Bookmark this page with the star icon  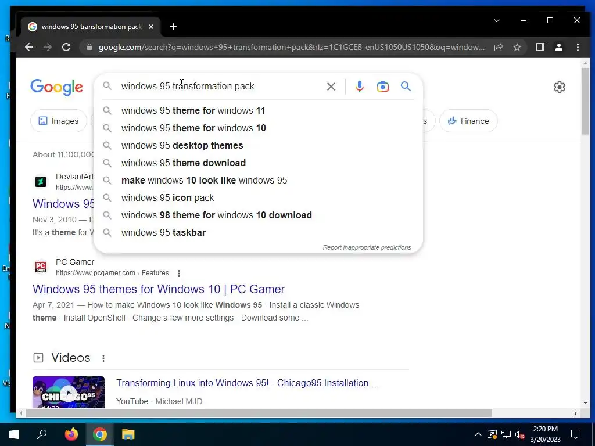click(x=517, y=47)
